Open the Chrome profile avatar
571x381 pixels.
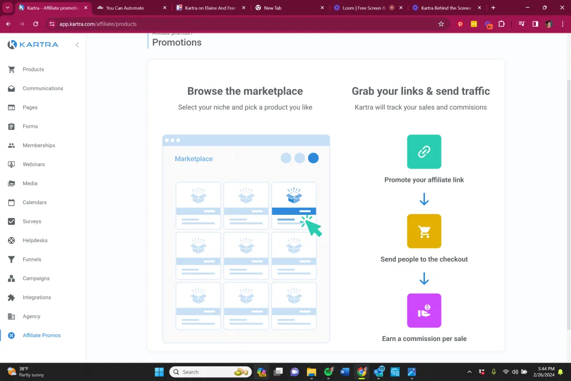pyautogui.click(x=549, y=24)
